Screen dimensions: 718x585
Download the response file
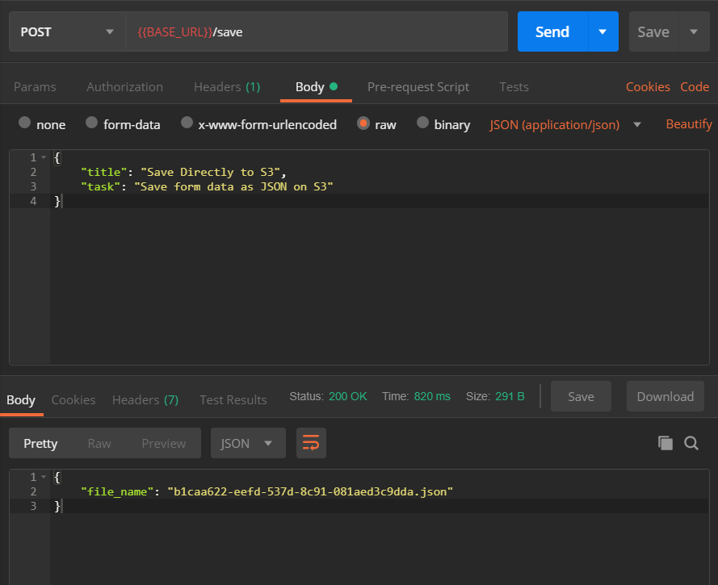(x=665, y=396)
